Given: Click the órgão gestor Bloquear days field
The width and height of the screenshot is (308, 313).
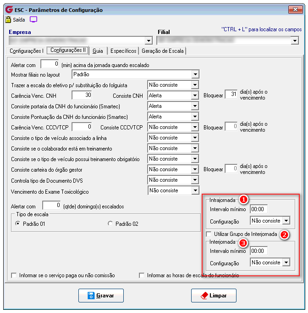Looking at the screenshot, I should (231, 169).
